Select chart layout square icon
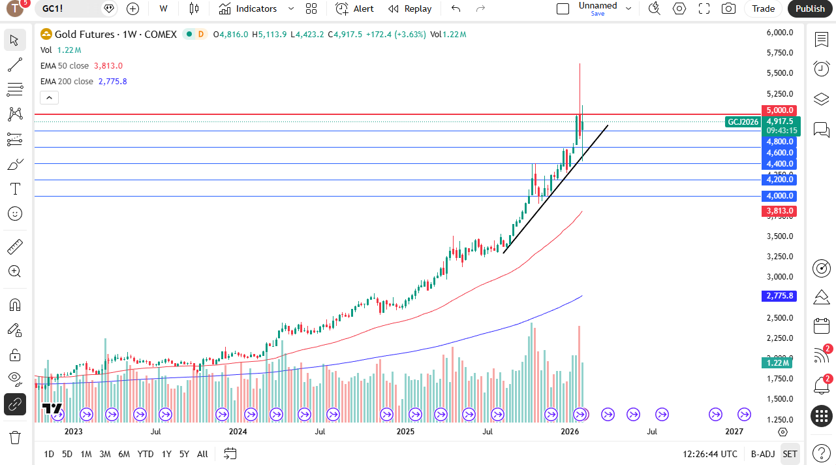The image size is (836, 465). (x=563, y=8)
